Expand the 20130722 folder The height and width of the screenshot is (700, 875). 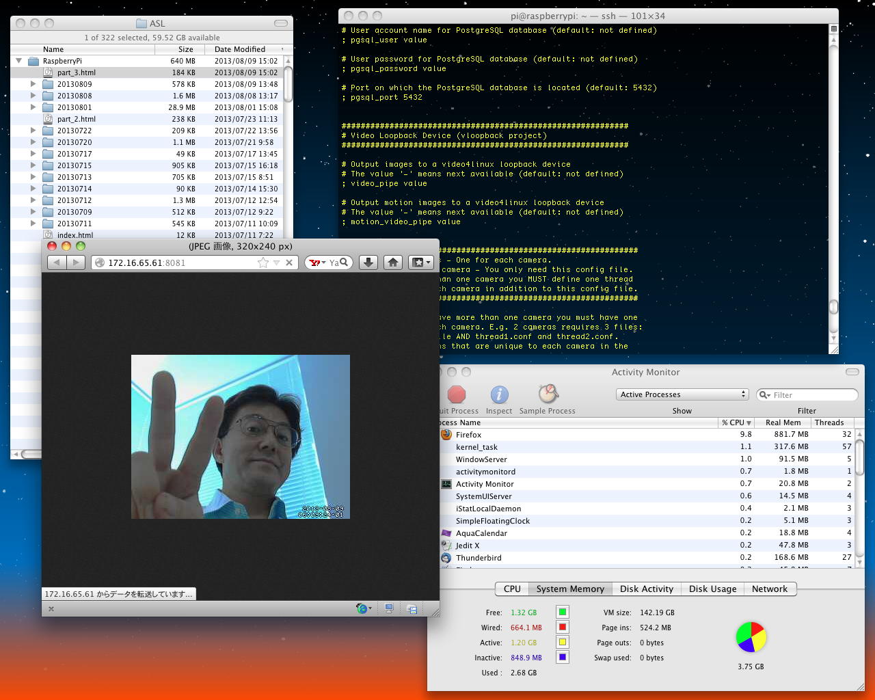point(33,131)
